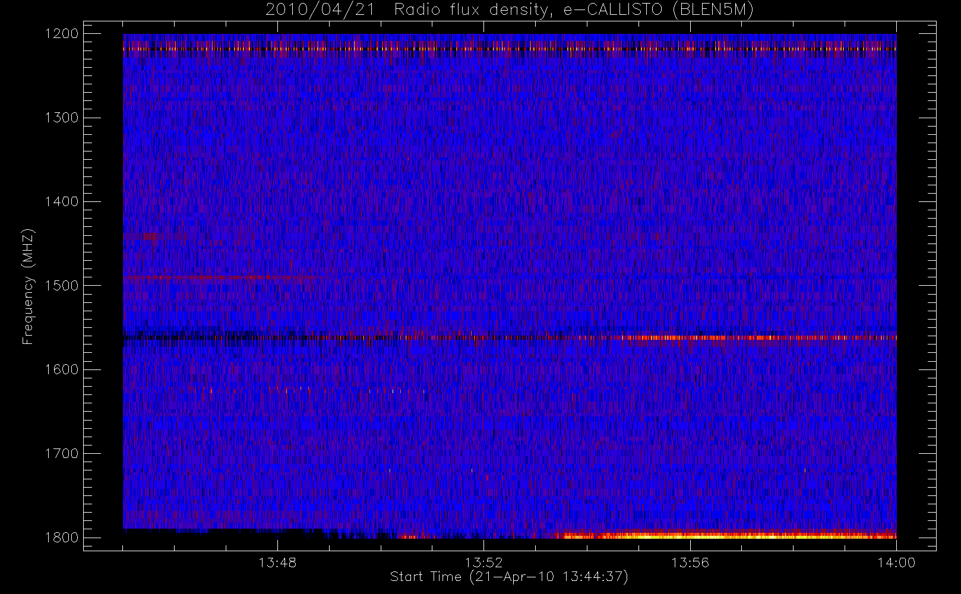Click the 13:52 time tick label

click(483, 563)
